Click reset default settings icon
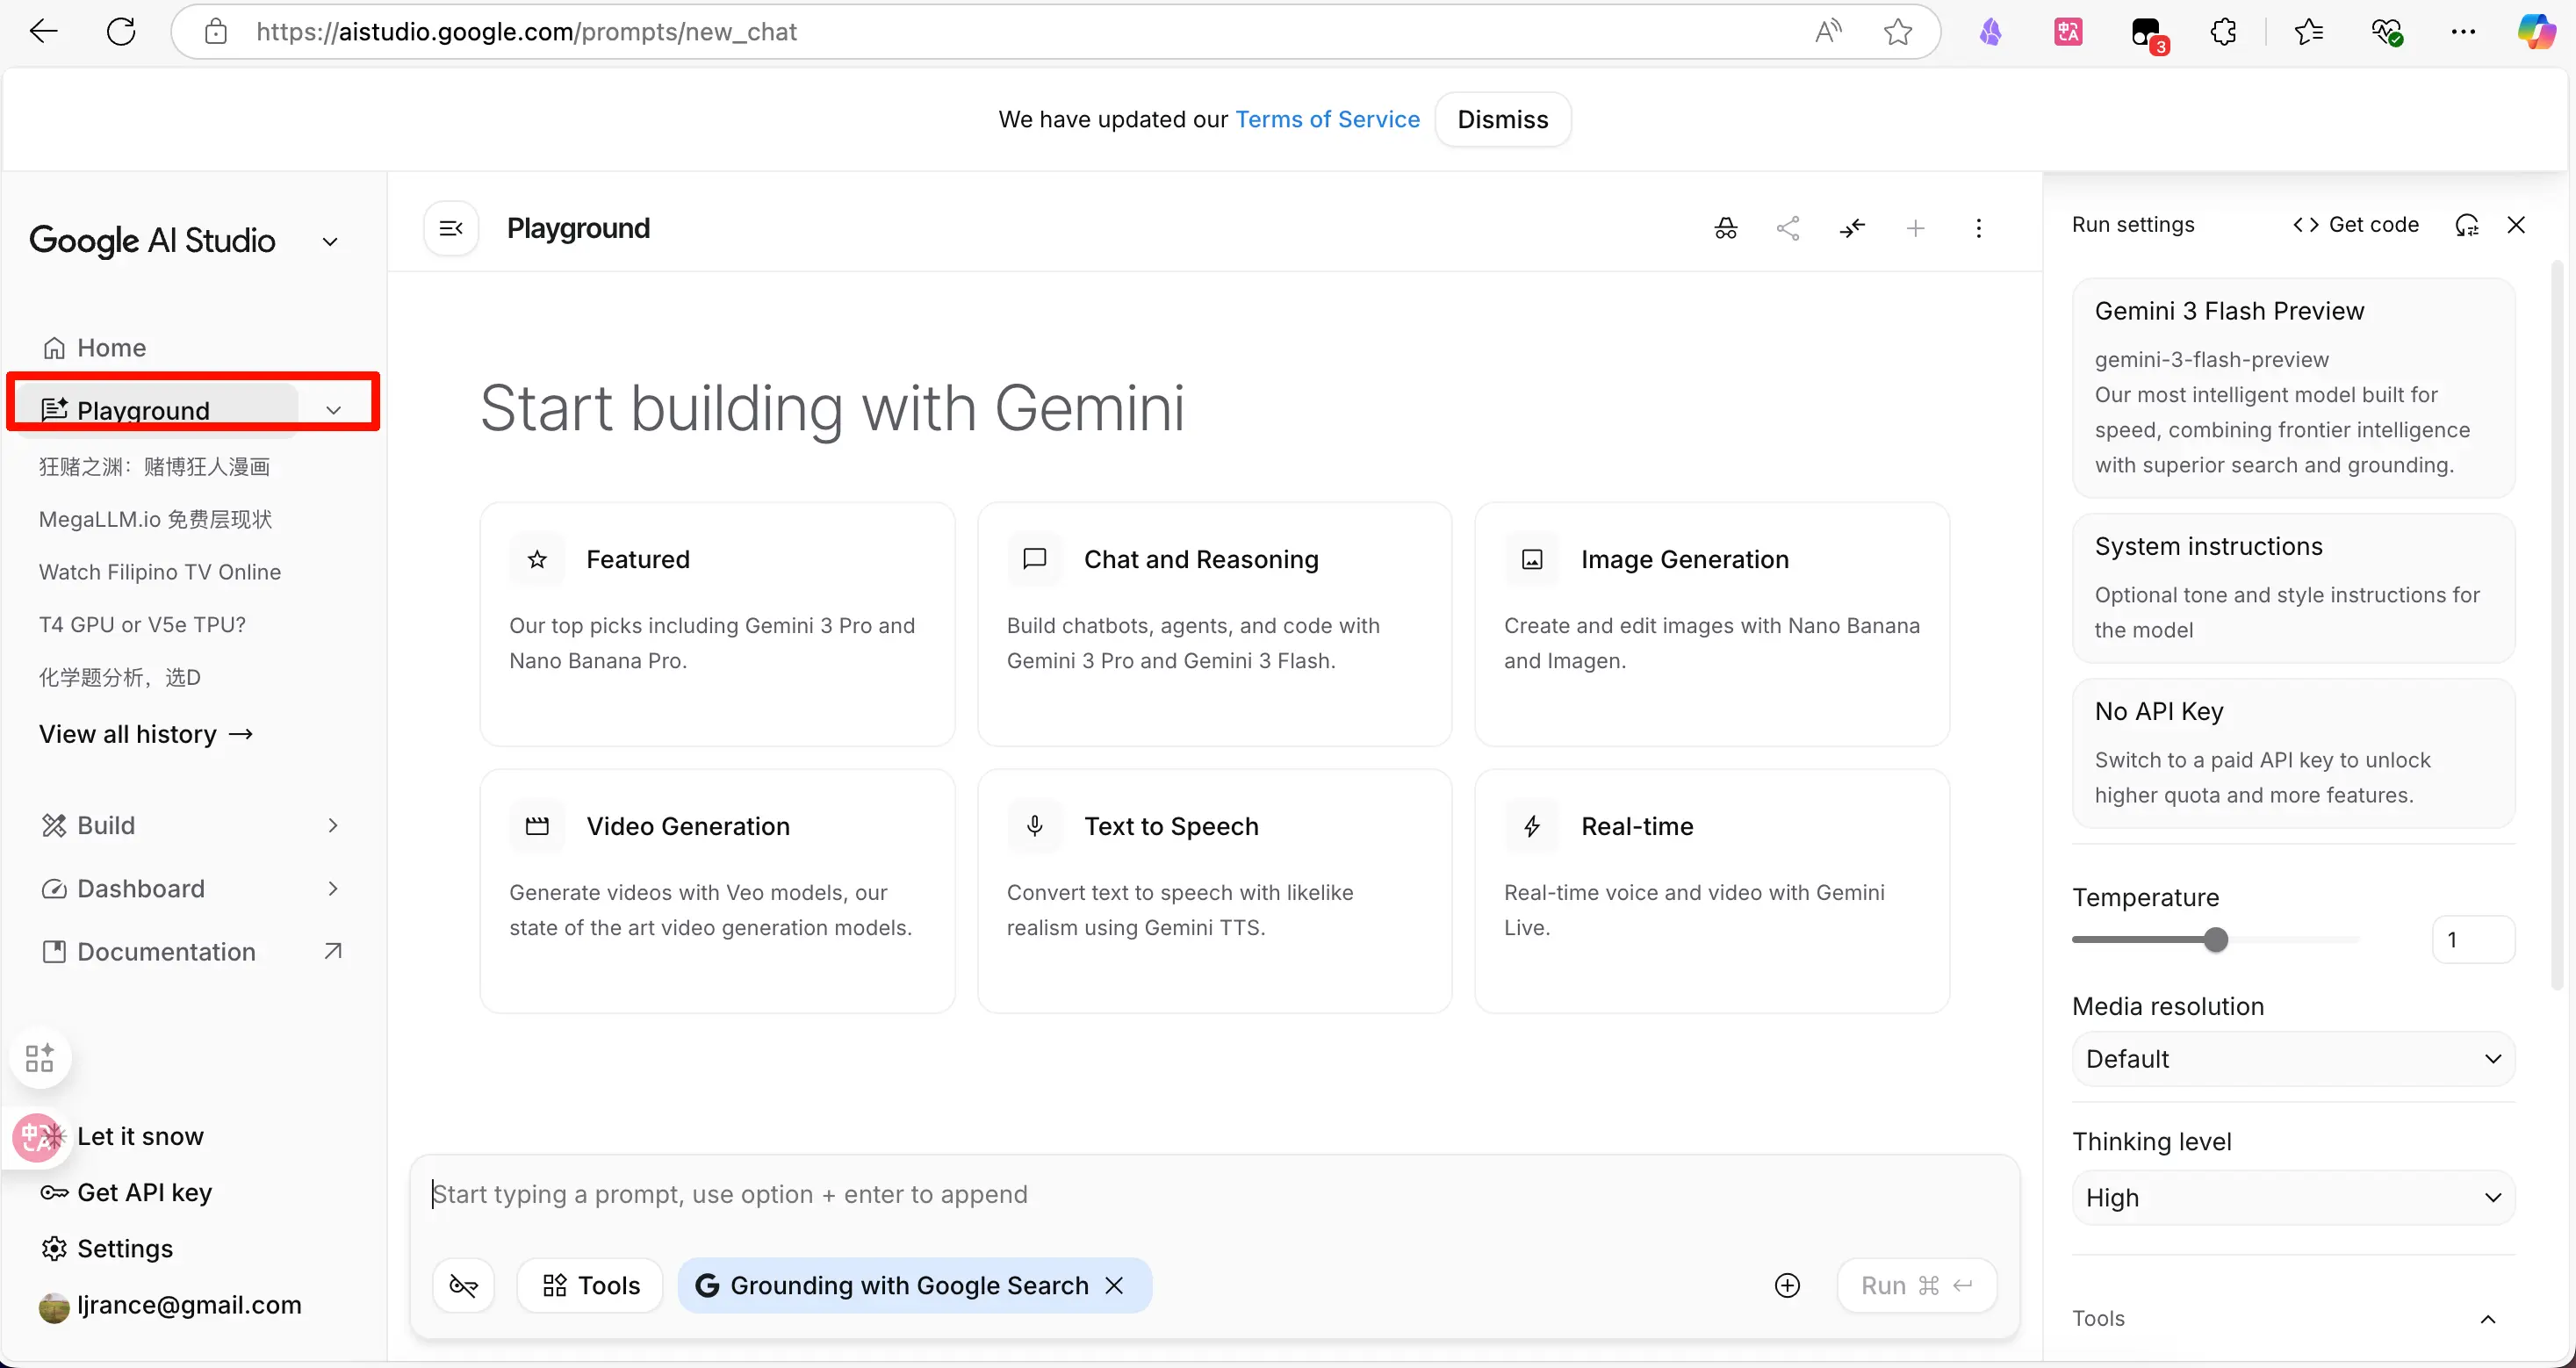Screen dimensions: 2576x1368 click(x=2467, y=225)
